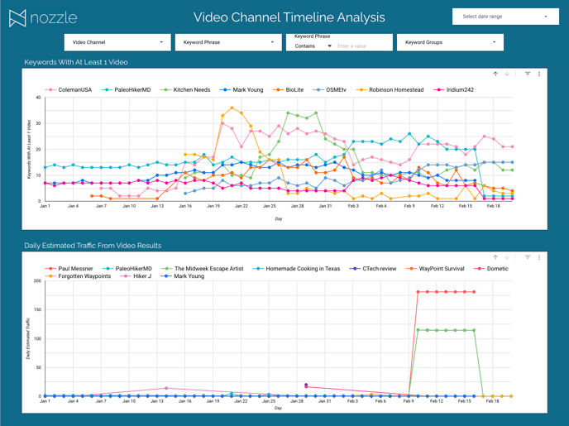Open the Select date range dropdown
This screenshot has height=426, width=569.
(505, 17)
